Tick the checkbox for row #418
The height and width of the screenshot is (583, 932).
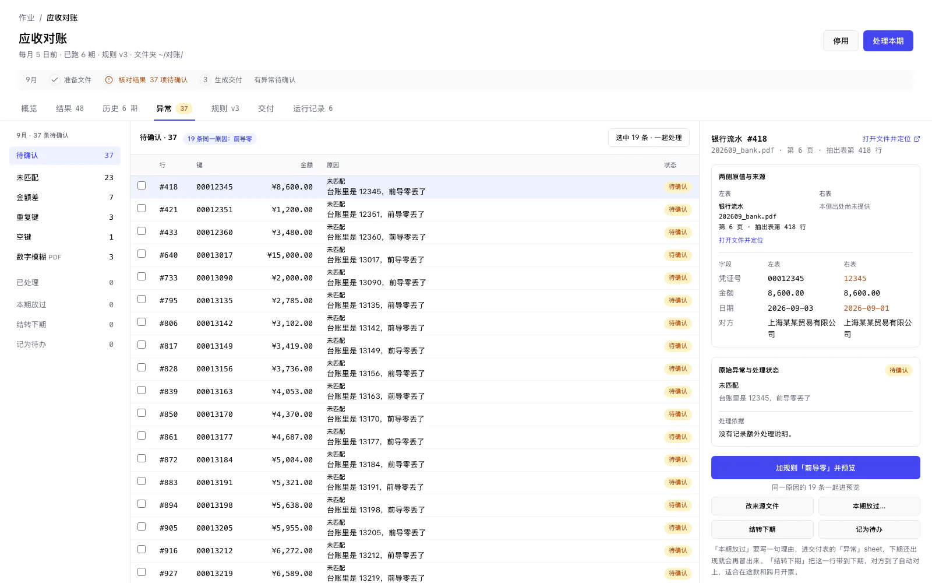click(x=142, y=185)
